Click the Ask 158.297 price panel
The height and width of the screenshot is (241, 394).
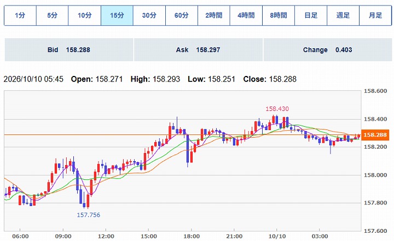coord(198,50)
